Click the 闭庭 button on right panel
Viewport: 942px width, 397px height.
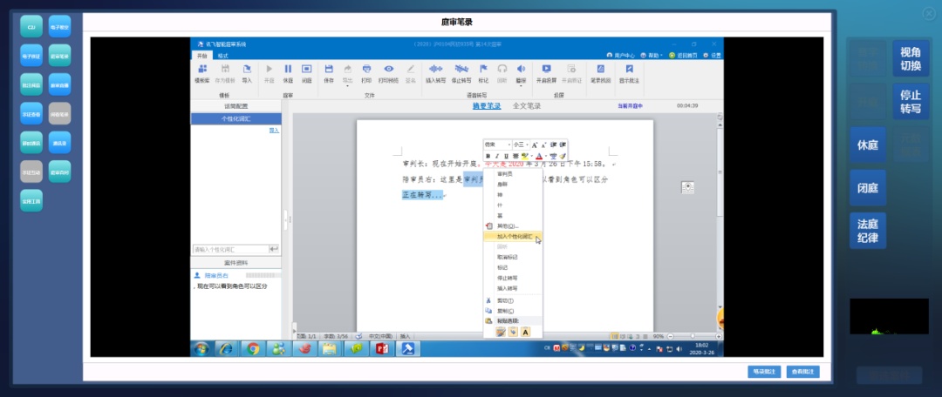tap(868, 188)
